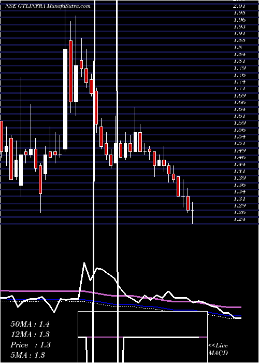The image size is (259, 363).
Task: Click the 1.34 price level label
Action: pyautogui.click(x=239, y=192)
